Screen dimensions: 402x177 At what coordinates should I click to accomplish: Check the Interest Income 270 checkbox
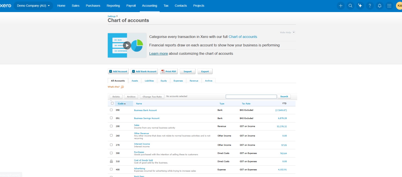[111, 145]
